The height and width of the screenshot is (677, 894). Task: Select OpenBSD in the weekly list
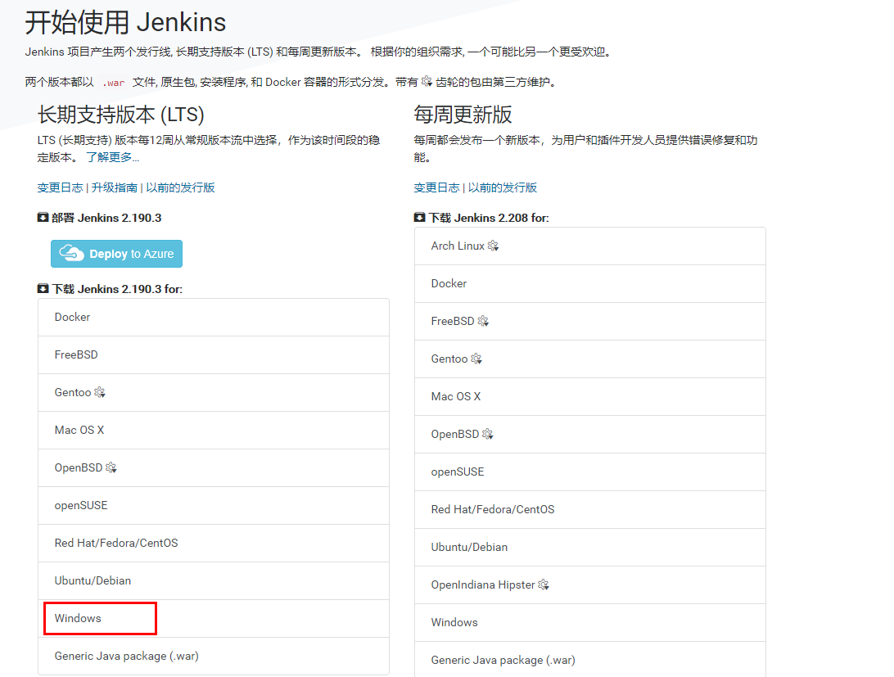pos(590,434)
